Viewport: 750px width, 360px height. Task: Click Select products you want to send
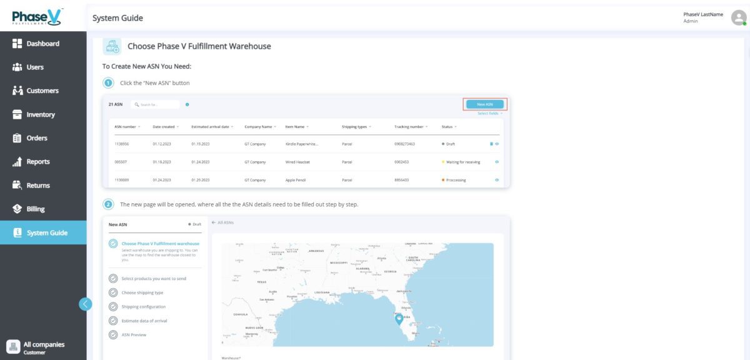click(x=154, y=279)
